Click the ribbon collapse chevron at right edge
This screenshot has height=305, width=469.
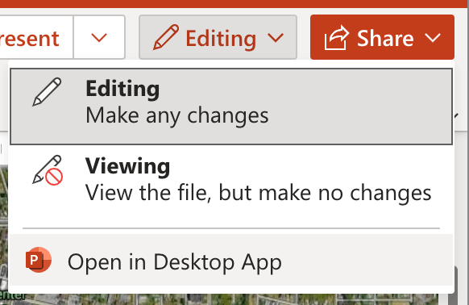456,115
